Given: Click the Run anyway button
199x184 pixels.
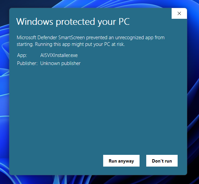Looking at the screenshot, I should tap(121, 161).
